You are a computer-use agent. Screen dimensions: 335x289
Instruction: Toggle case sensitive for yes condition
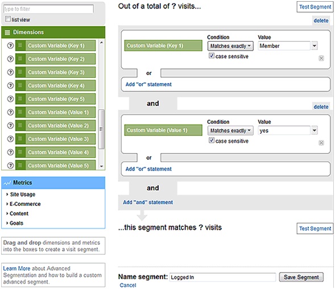(212, 140)
